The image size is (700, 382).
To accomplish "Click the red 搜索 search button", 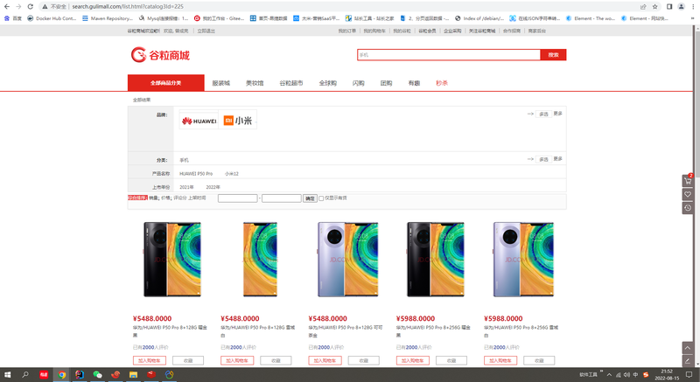I will (x=553, y=55).
